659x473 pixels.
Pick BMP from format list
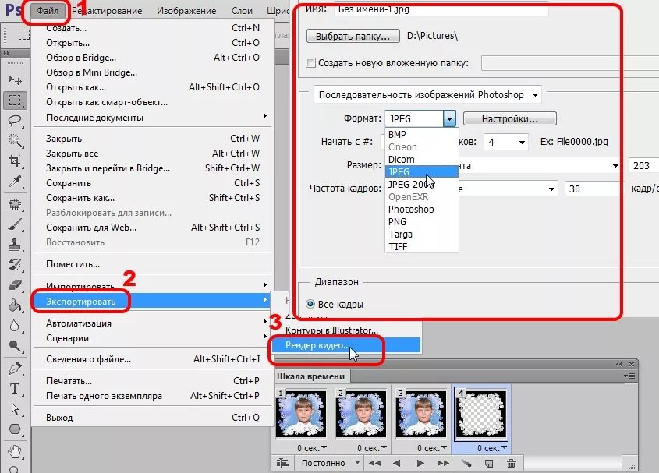point(422,135)
